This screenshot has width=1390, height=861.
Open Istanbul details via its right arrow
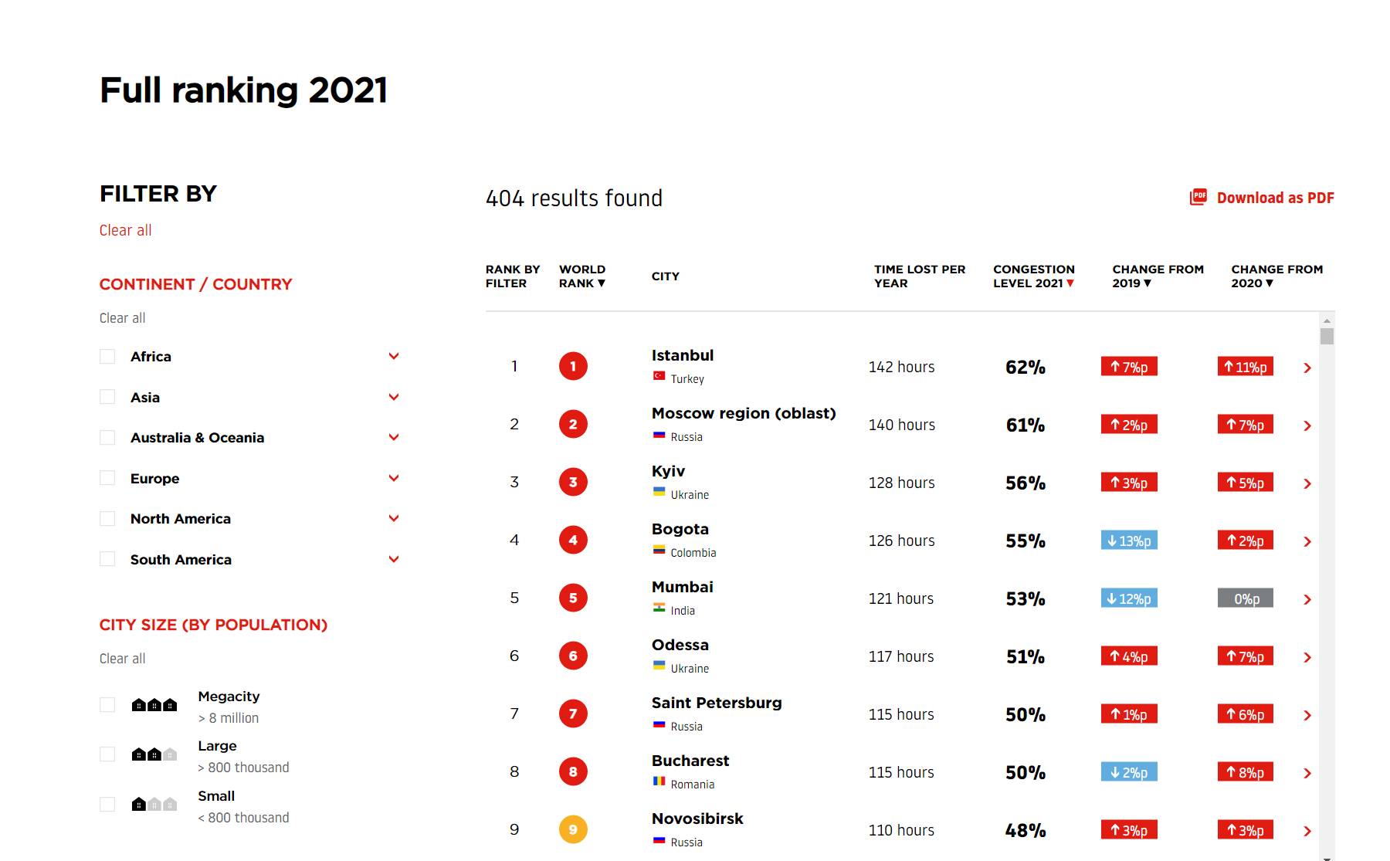pos(1307,368)
